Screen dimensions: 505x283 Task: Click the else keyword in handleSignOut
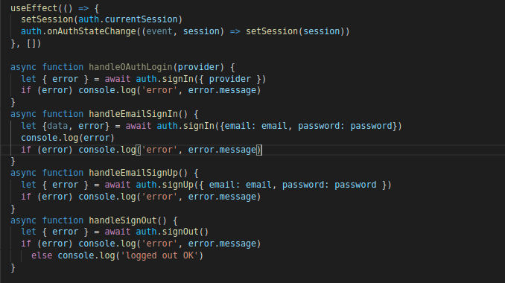point(42,255)
